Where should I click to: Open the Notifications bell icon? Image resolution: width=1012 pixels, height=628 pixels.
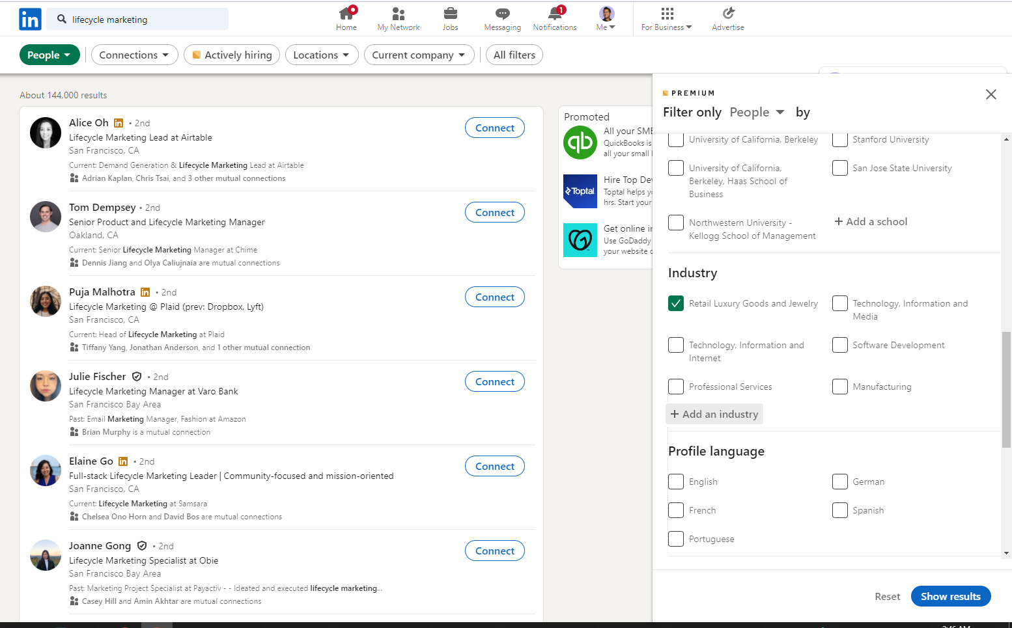pos(555,13)
